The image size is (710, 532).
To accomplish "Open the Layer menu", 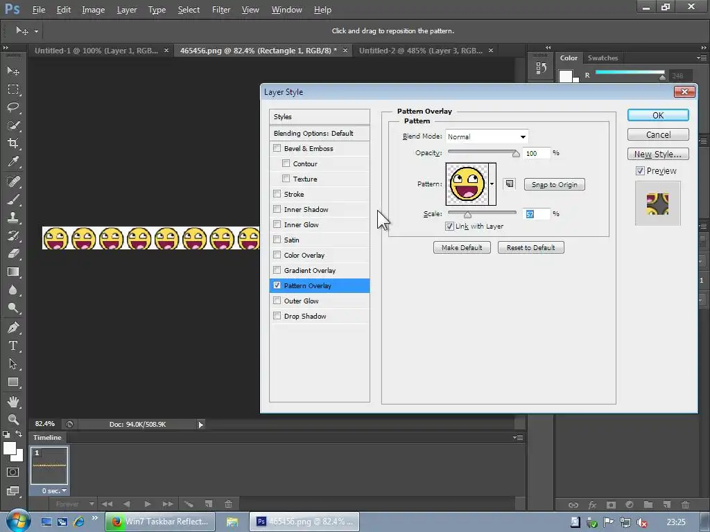I will point(127,10).
